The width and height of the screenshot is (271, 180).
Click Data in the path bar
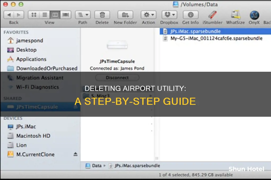93,166
